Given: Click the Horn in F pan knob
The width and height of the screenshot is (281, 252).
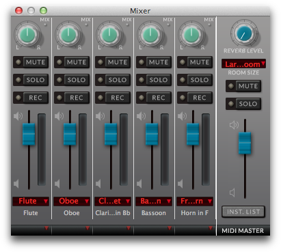Looking at the screenshot, I should (x=191, y=35).
